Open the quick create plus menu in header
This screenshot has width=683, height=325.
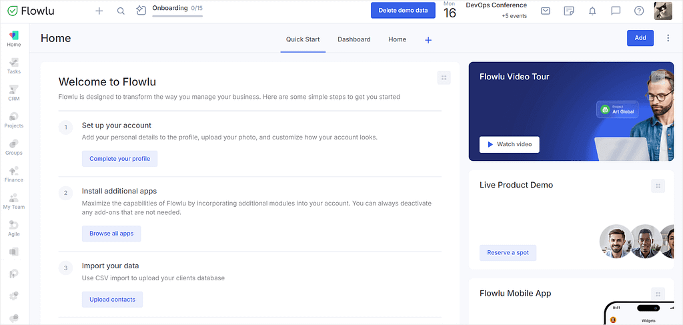99,11
